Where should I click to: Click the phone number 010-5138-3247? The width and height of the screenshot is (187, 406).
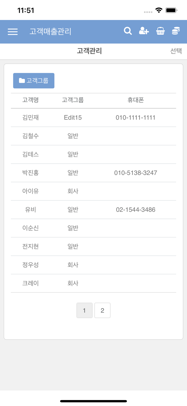[136, 173]
